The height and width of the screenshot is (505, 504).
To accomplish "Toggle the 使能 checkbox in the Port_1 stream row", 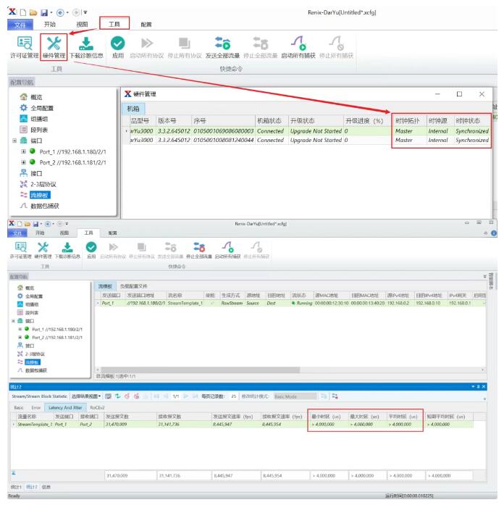I will pyautogui.click(x=211, y=303).
